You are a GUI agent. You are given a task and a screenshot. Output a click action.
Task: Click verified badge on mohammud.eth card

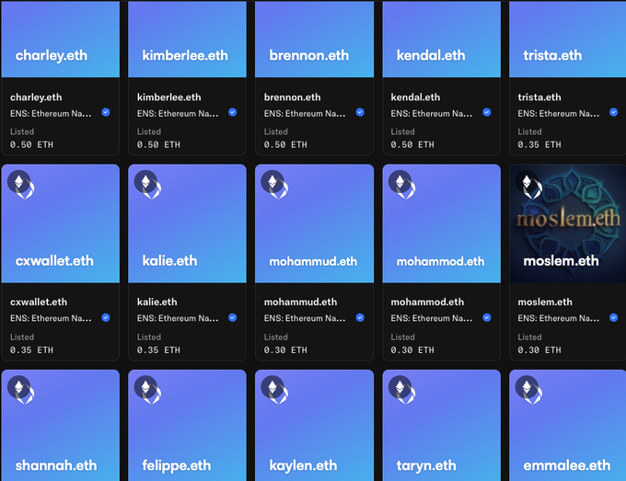coord(360,318)
